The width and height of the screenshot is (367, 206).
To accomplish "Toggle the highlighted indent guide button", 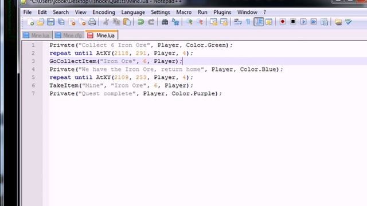I will tap(259, 22).
